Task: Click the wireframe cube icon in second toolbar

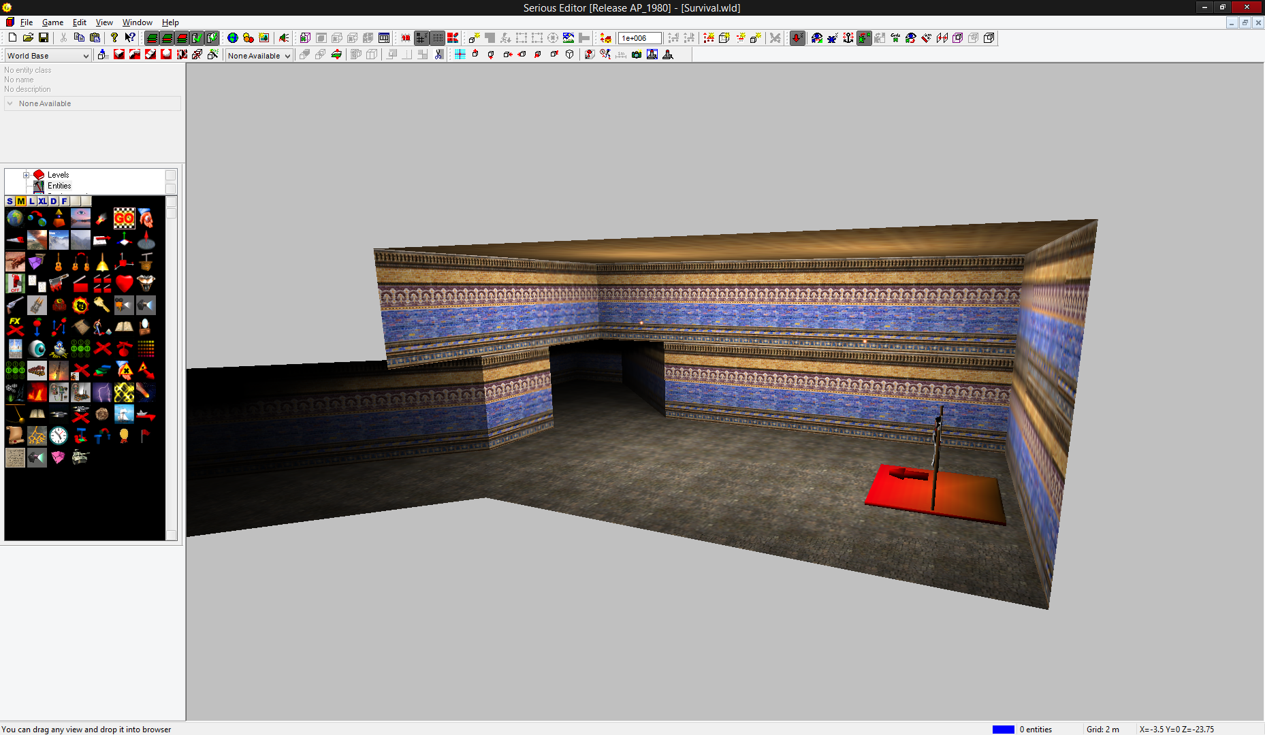Action: [570, 54]
